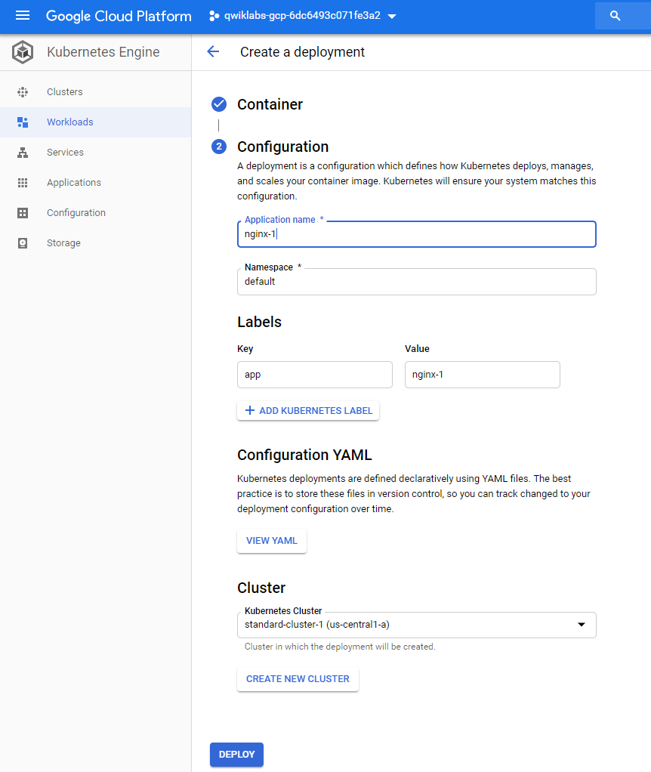
Task: Click the Configuration step heading
Action: (283, 147)
